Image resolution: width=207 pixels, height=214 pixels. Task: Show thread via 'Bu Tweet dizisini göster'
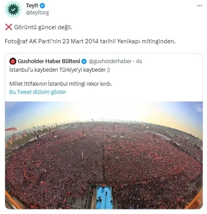(x=38, y=92)
